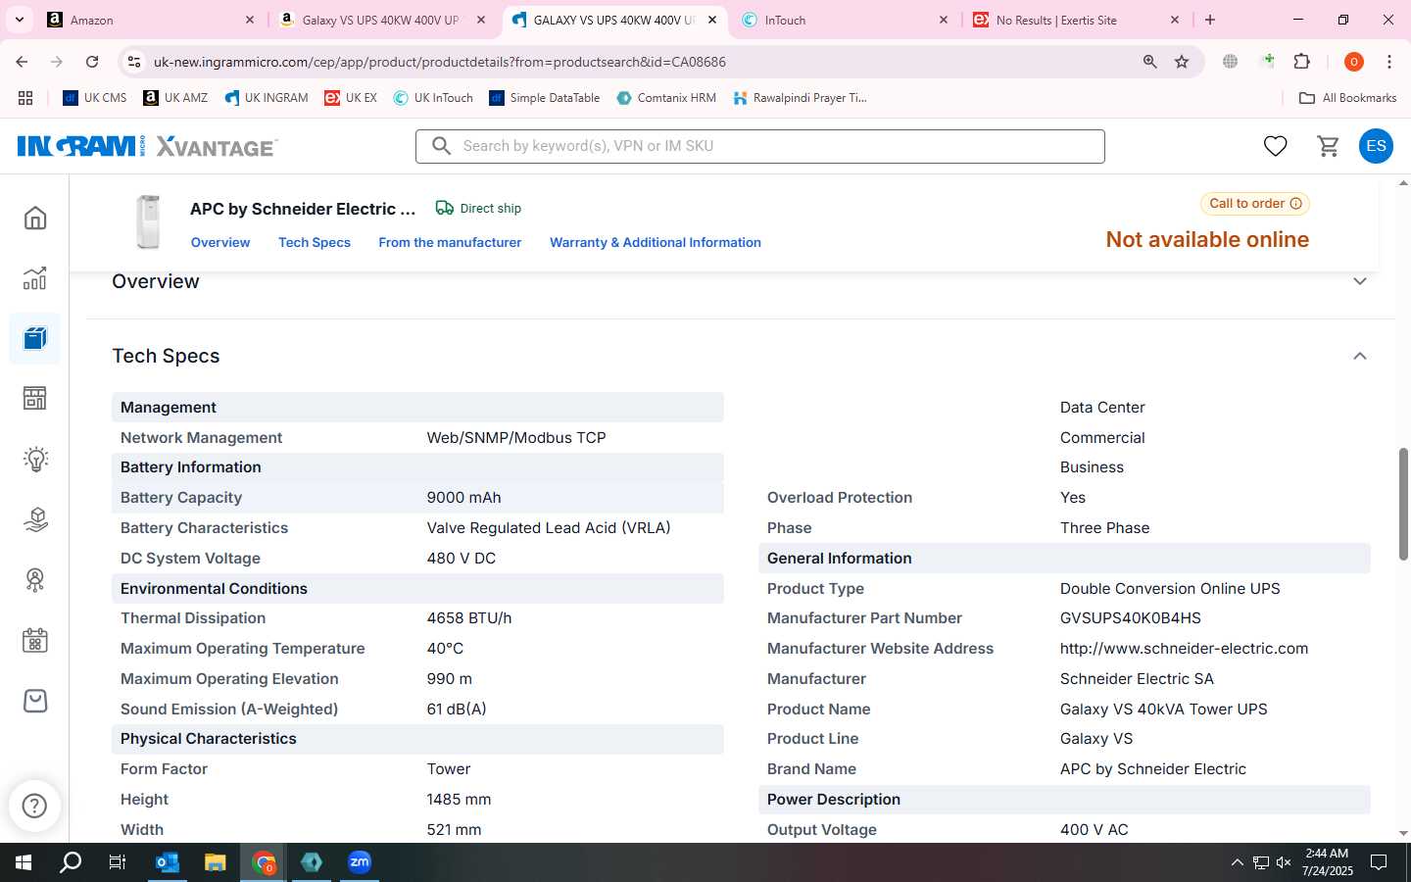
Task: Switch to the InTouch browser tab
Action: (x=844, y=20)
